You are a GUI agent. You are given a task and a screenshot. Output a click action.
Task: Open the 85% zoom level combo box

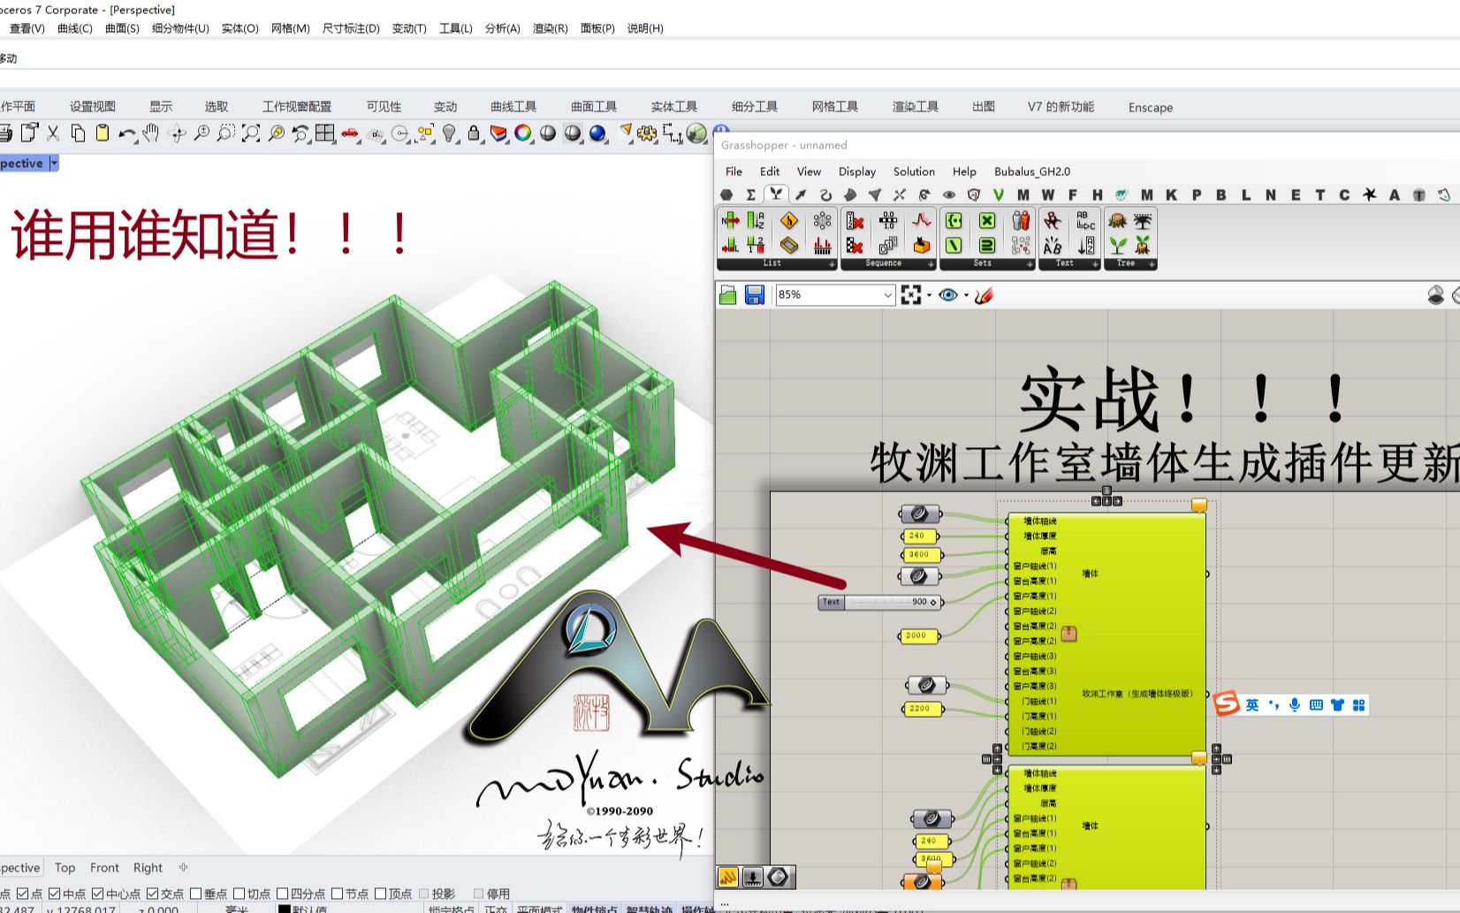tap(835, 295)
